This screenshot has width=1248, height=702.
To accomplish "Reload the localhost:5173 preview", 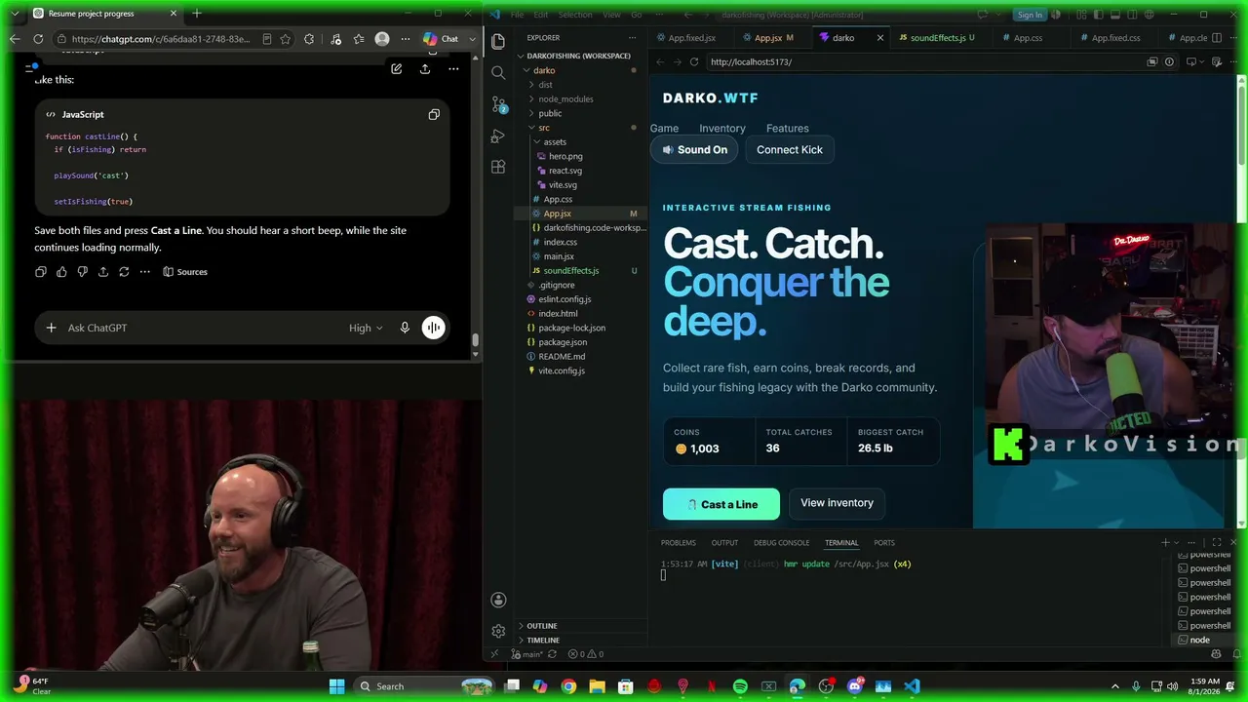I will coord(694,61).
